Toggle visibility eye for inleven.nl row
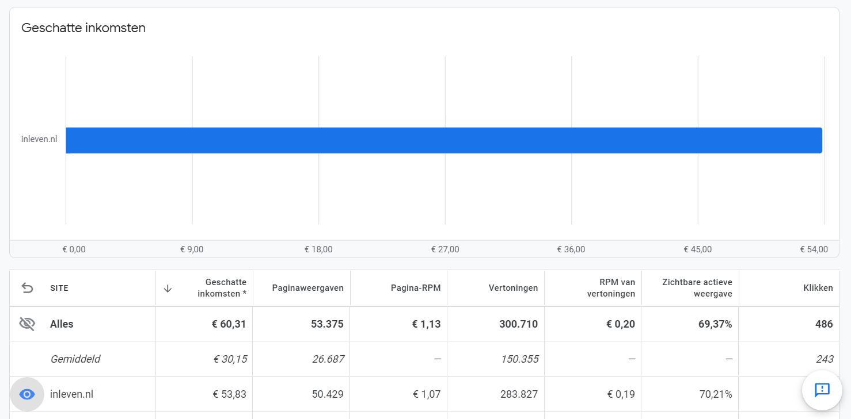The height and width of the screenshot is (419, 851). point(27,394)
